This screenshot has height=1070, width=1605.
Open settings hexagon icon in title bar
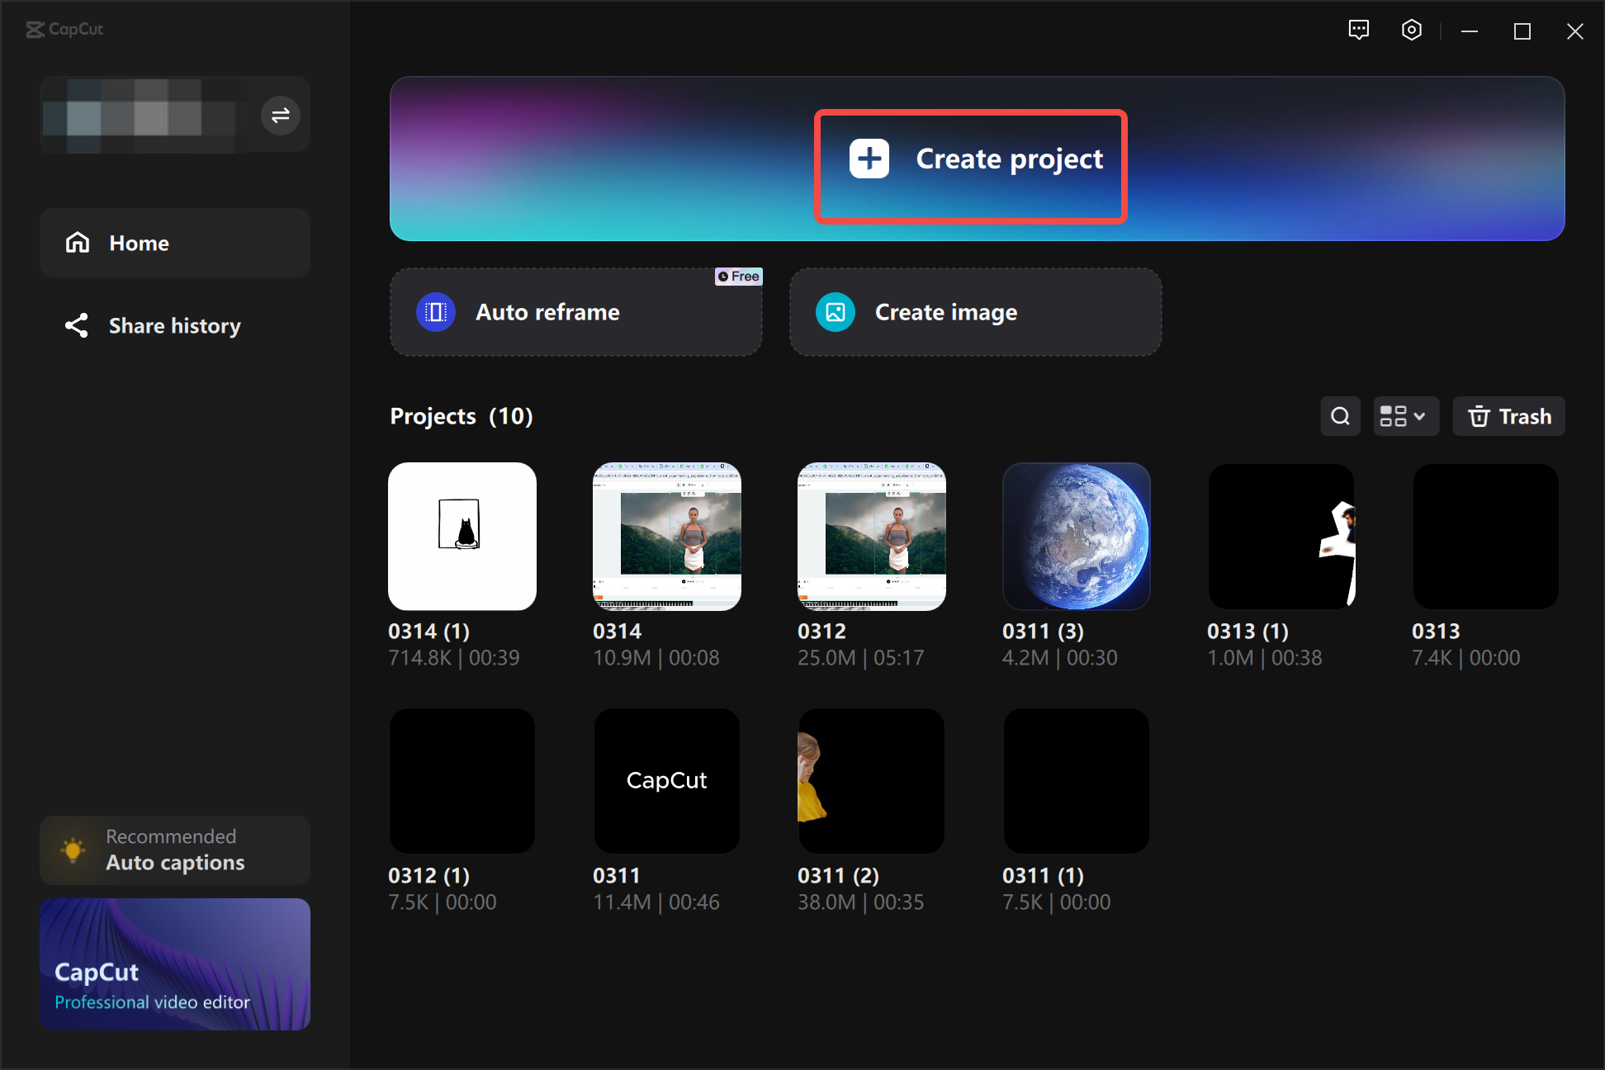(x=1412, y=31)
